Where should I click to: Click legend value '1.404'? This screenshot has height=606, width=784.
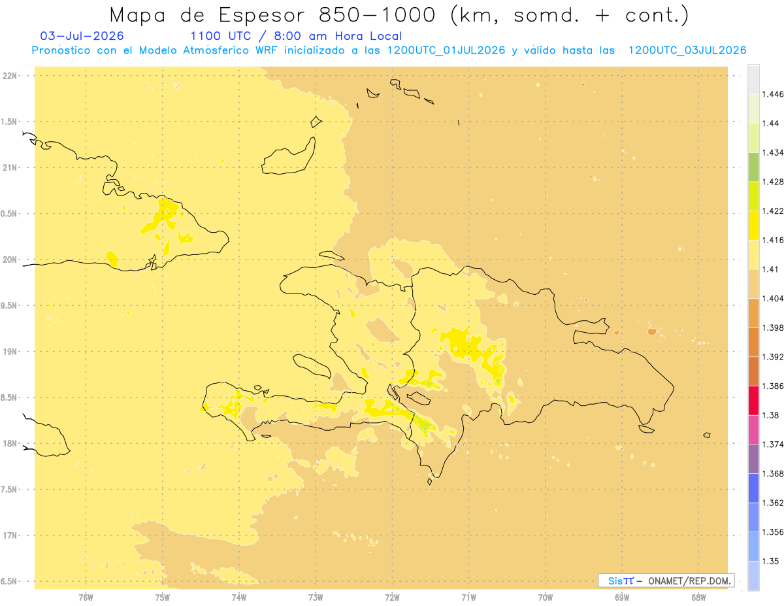click(772, 298)
